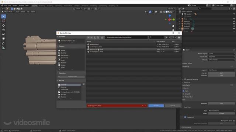This screenshot has height=132, width=236.
Task: Switch to solid viewport shading mode
Action: [167, 12]
